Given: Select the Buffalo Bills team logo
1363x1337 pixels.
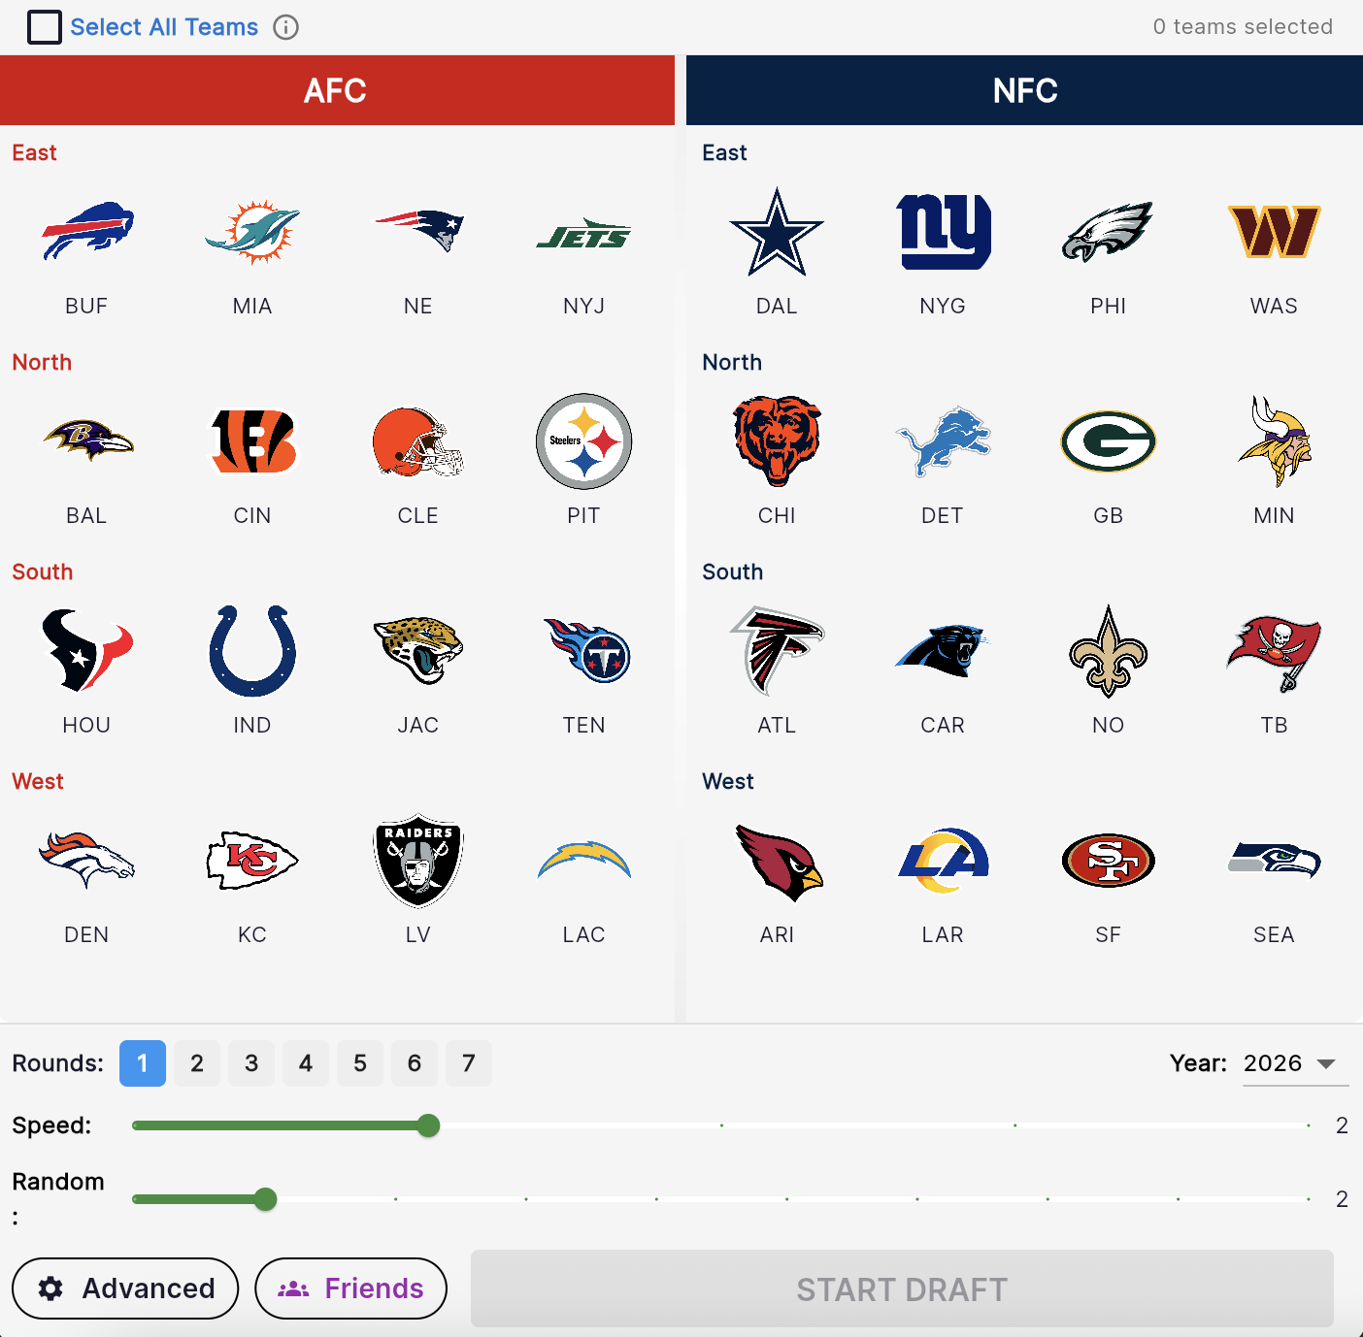Looking at the screenshot, I should tap(86, 232).
